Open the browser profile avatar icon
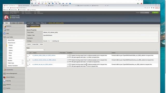Viewport: 166px width, 93px height. point(154,8)
